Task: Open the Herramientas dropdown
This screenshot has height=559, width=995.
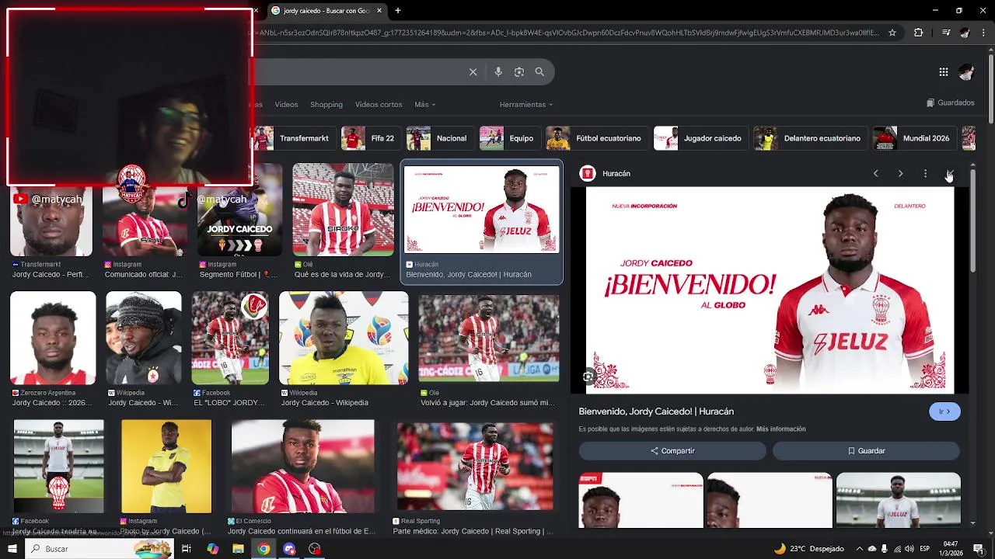Action: click(x=526, y=105)
